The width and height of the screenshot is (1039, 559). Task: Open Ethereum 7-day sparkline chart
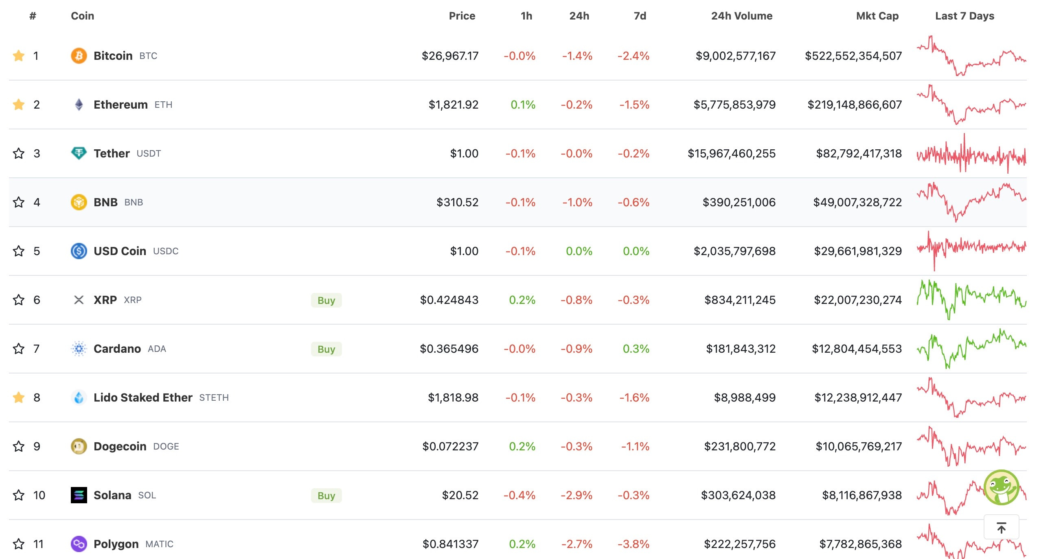pos(971,105)
